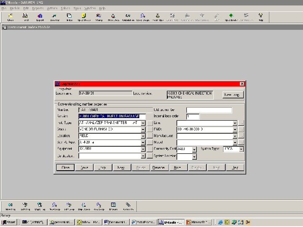Expand the P&ID dropdown

[235, 129]
